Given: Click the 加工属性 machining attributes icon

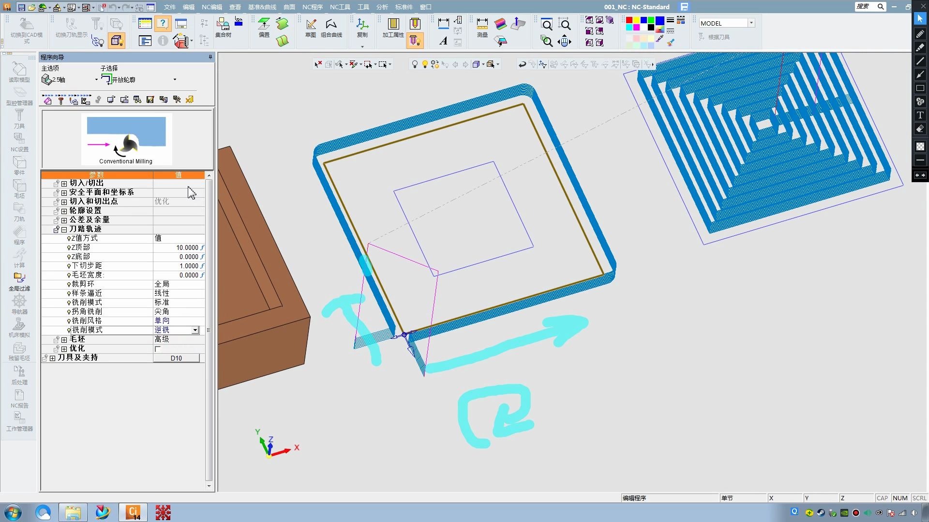Looking at the screenshot, I should coord(393,25).
